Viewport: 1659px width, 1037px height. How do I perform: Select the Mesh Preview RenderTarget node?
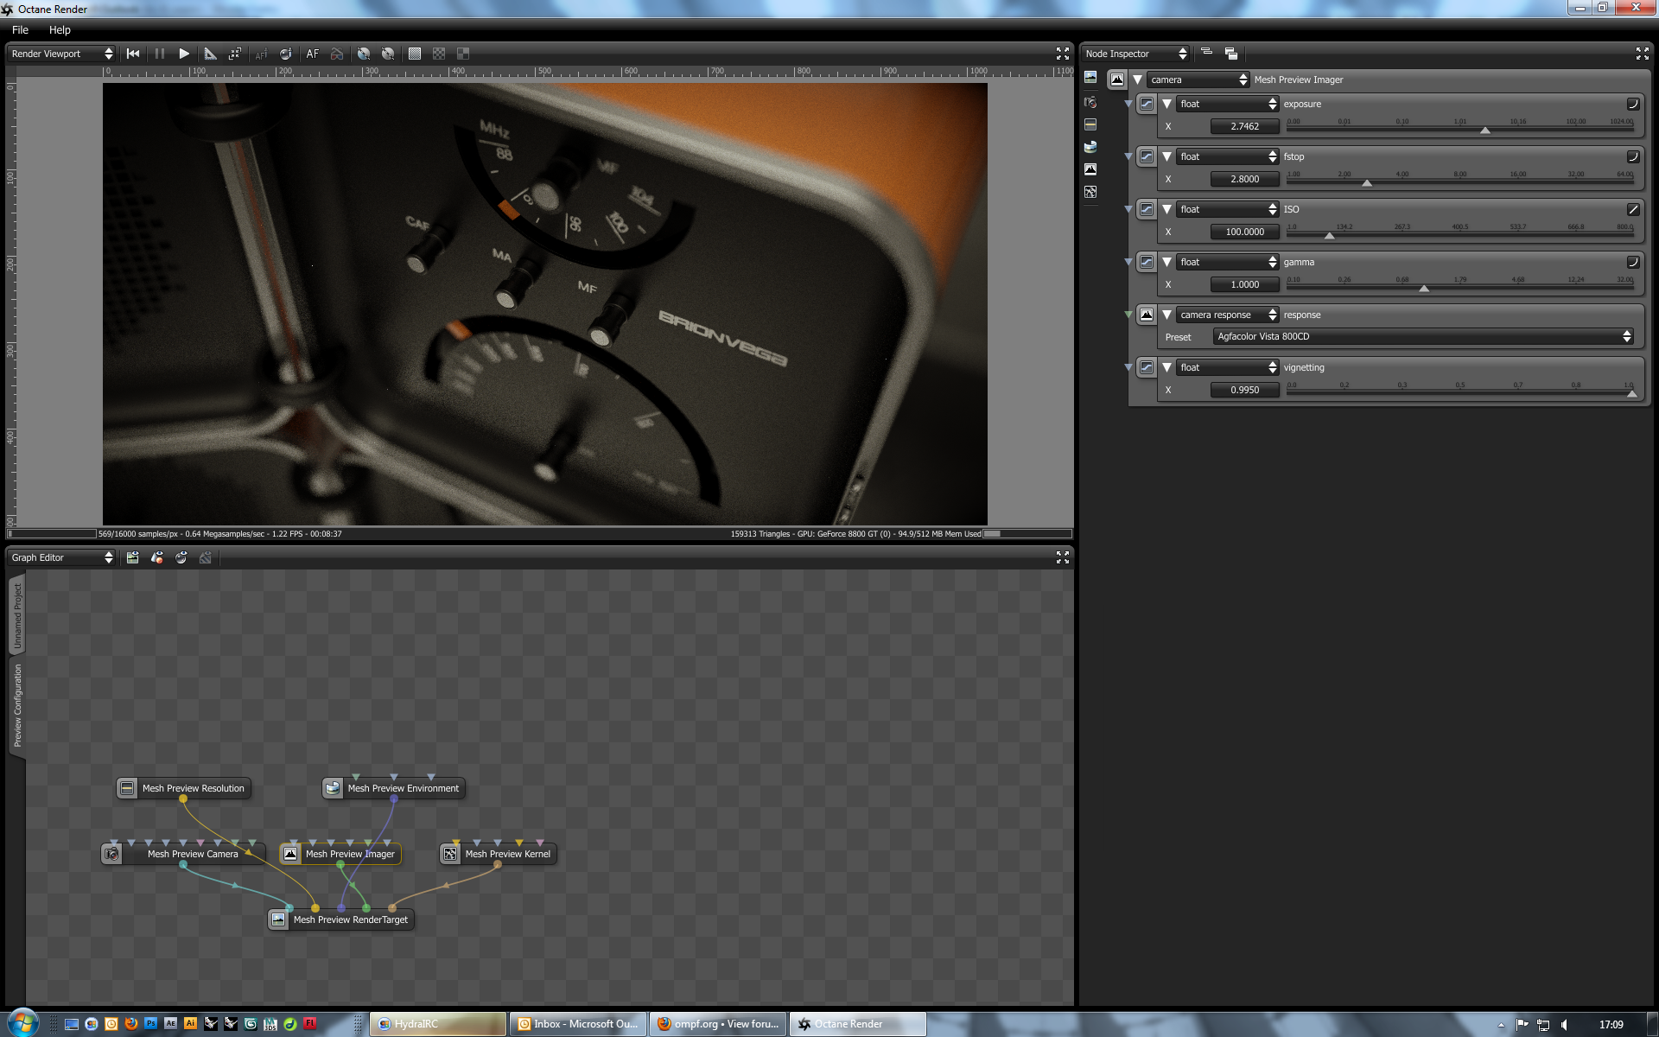click(340, 919)
